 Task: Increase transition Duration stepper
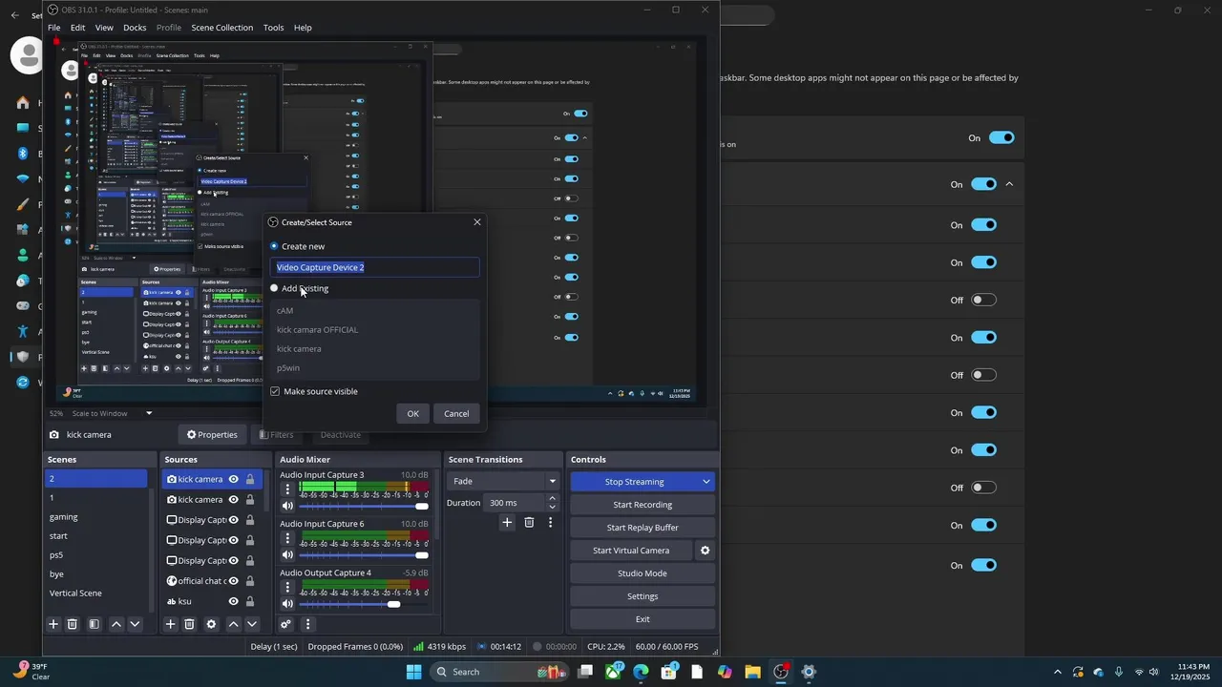pyautogui.click(x=552, y=498)
